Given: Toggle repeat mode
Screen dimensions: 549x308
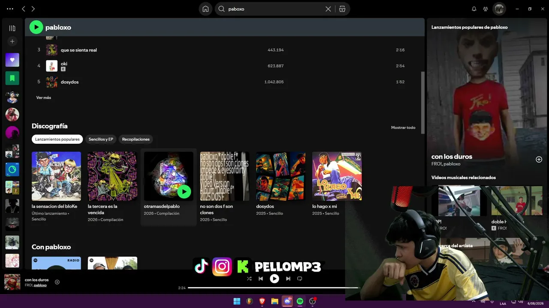Looking at the screenshot, I should tap(300, 278).
